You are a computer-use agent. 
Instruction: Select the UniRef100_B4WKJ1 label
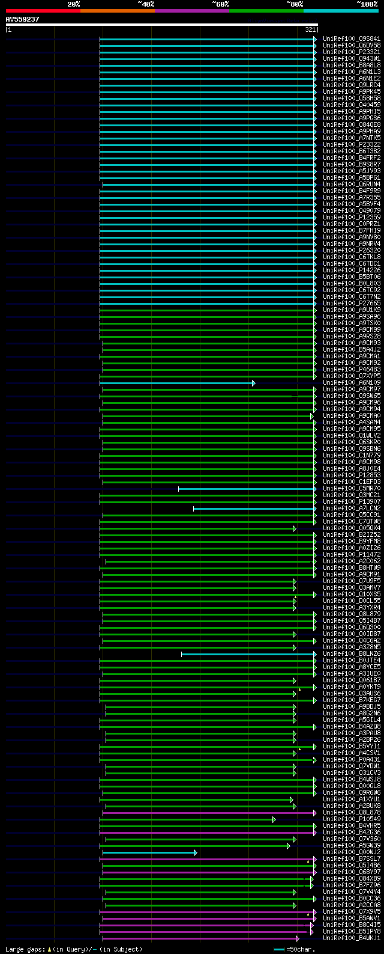(x=352, y=938)
